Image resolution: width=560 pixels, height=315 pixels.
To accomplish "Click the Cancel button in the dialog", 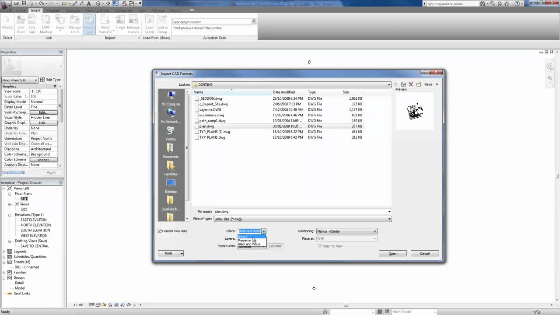I will pos(425,253).
